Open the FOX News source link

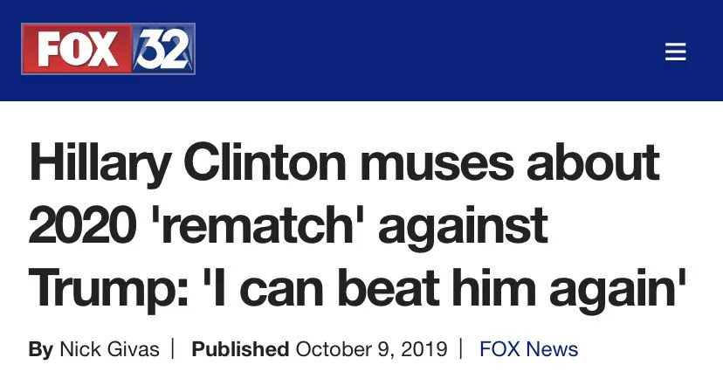528,349
